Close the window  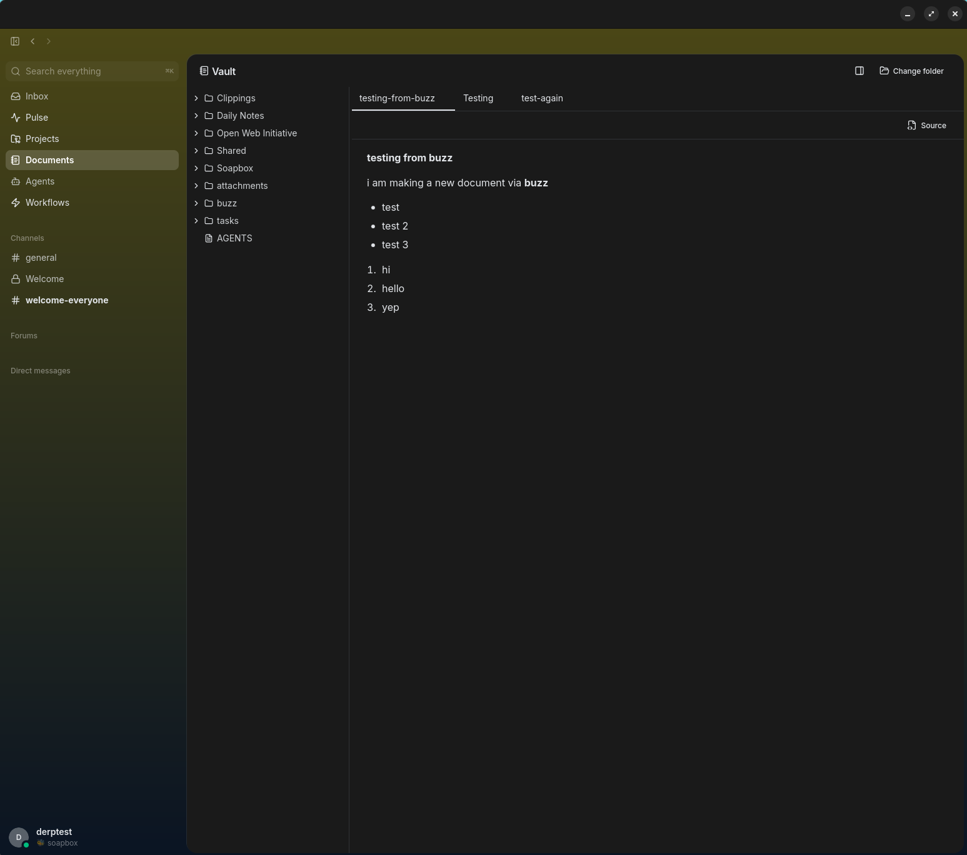point(954,14)
